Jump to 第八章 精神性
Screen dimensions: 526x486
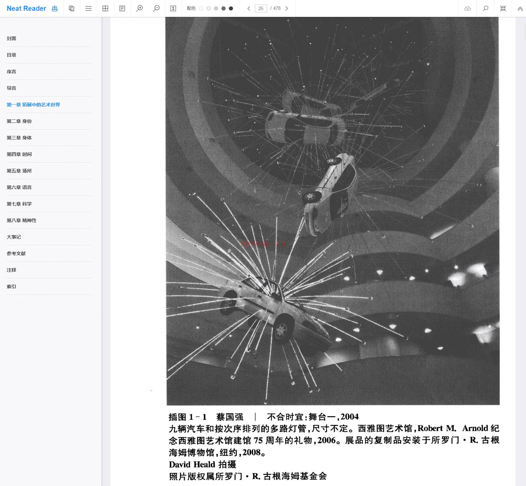49,220
